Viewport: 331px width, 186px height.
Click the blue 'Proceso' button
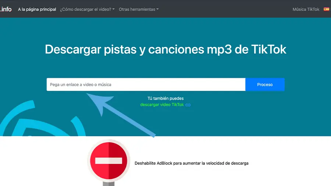tap(265, 85)
